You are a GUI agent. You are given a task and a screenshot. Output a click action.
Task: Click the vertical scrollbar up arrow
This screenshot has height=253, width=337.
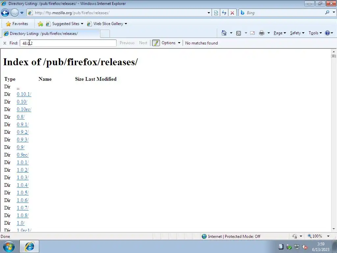coord(334,52)
